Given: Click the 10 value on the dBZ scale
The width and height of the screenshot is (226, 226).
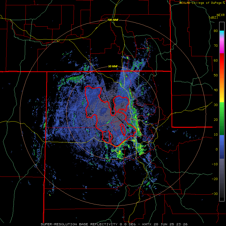Looking at the screenshot, I should (x=216, y=135).
